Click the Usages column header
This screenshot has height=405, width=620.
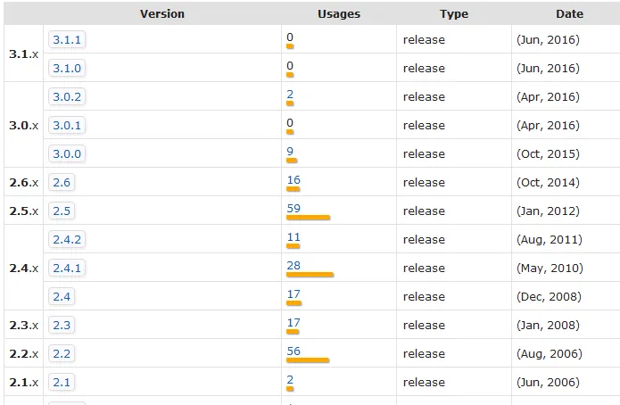[338, 14]
